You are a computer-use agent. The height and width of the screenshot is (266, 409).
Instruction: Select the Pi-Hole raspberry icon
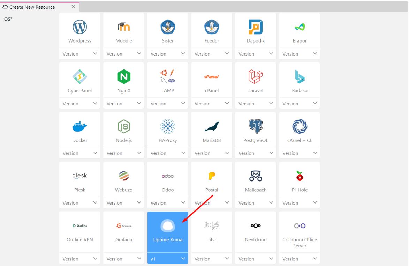300,176
